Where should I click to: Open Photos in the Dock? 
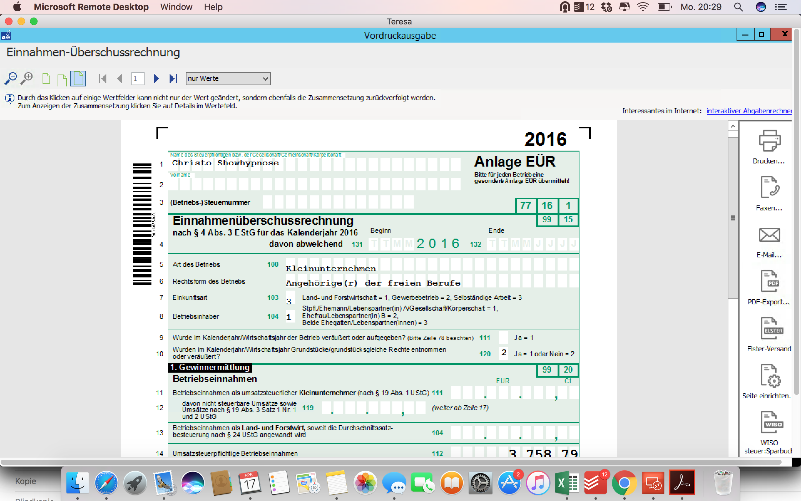pos(365,483)
